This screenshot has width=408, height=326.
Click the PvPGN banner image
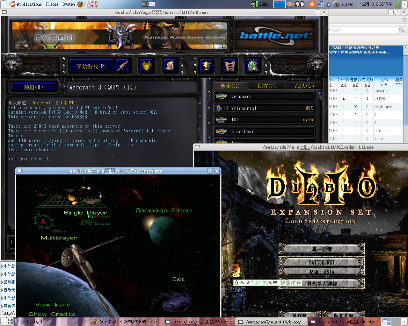[120, 35]
